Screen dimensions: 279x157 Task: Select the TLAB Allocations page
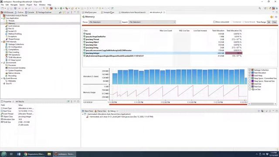pyautogui.click(x=14, y=58)
